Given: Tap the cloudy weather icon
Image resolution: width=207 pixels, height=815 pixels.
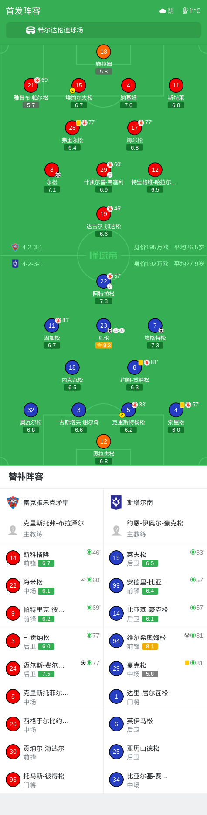Looking at the screenshot, I should pos(163,11).
